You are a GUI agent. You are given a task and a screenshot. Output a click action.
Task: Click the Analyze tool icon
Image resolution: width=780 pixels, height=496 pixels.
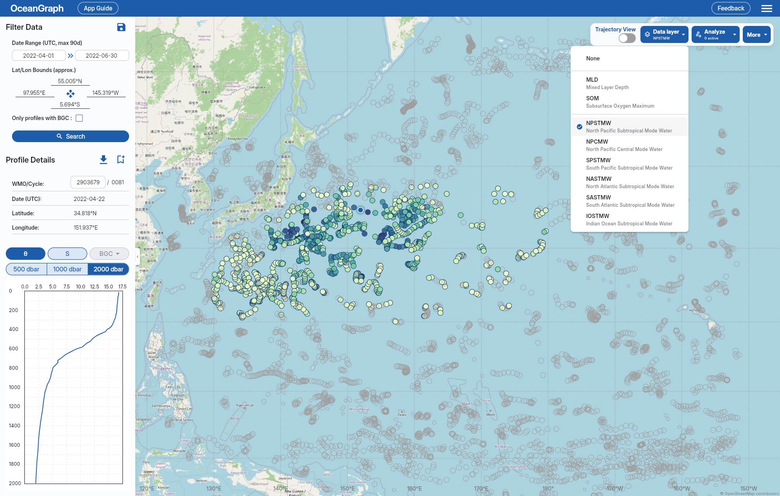699,34
